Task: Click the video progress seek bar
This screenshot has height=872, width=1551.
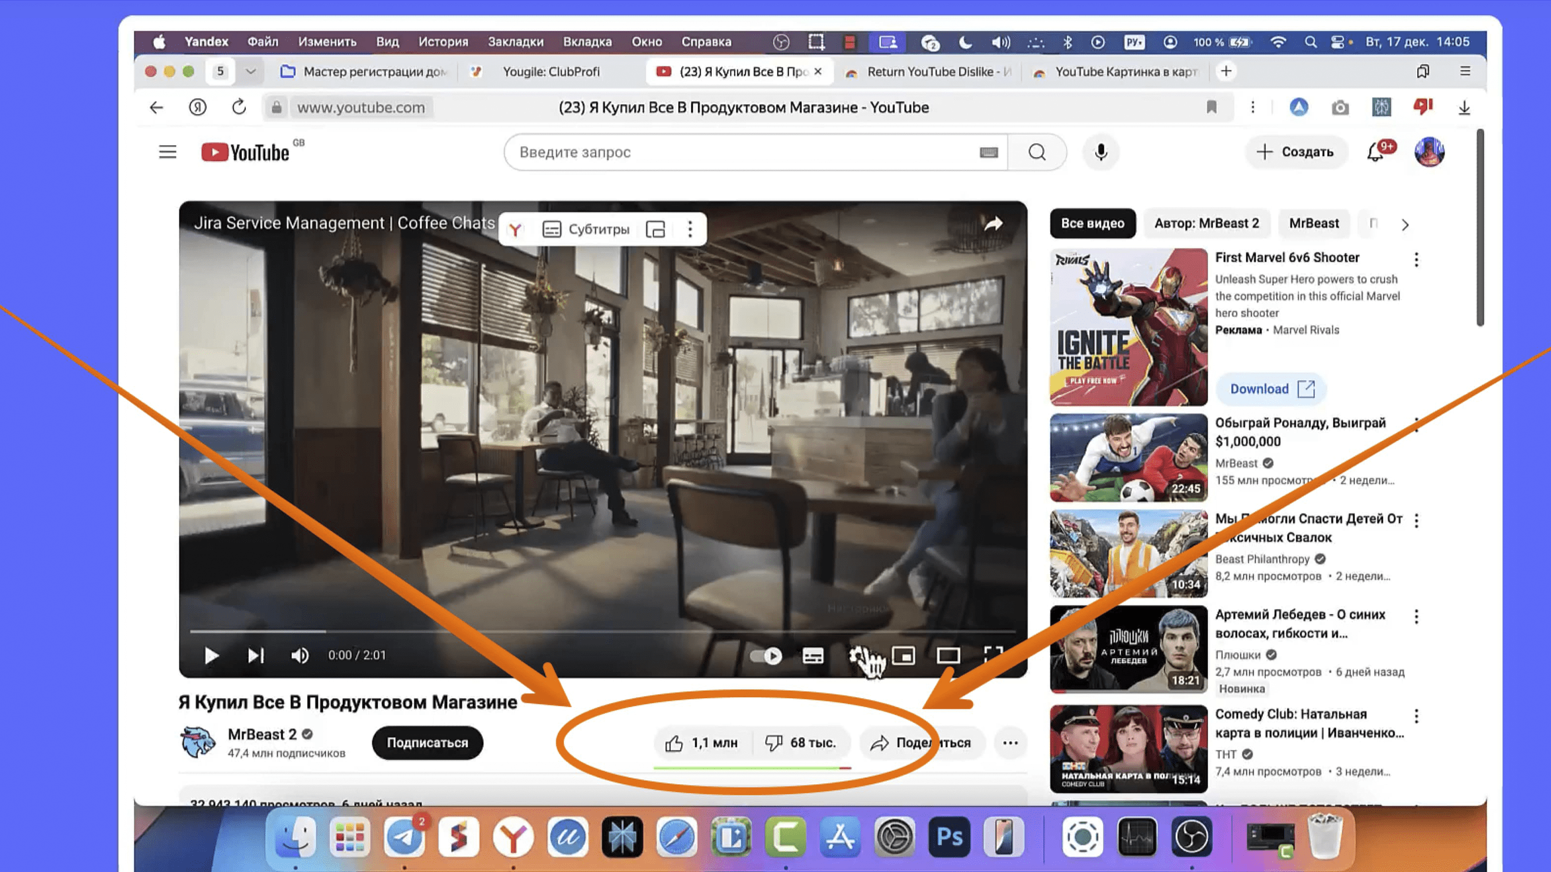Action: (x=602, y=631)
